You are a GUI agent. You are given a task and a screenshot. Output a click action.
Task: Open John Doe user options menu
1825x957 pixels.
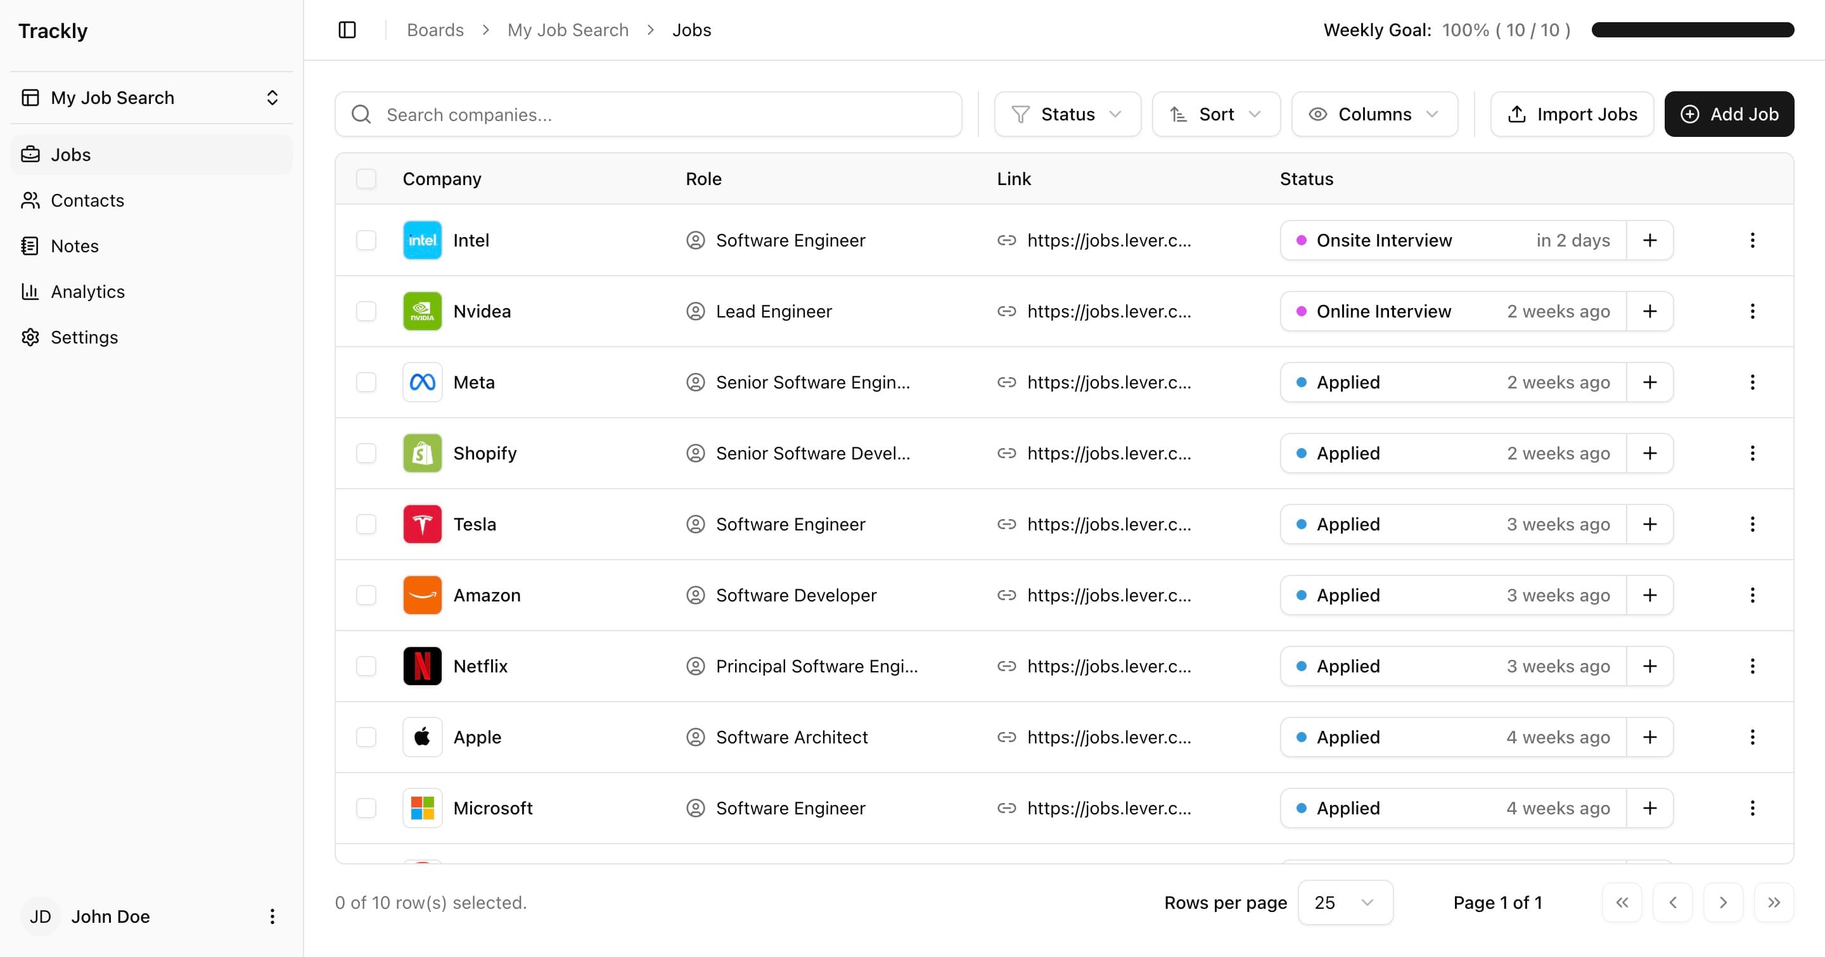[x=272, y=916]
